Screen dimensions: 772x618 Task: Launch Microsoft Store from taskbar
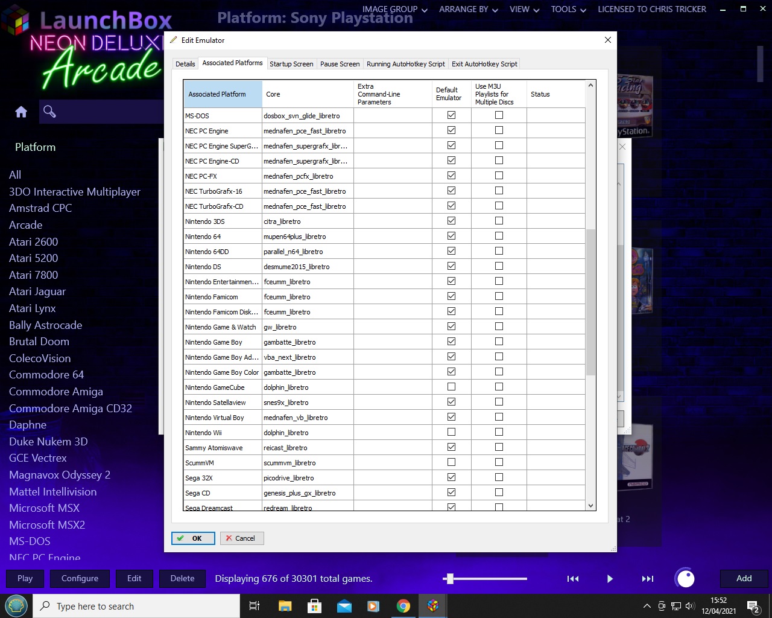(x=314, y=606)
